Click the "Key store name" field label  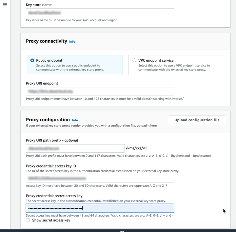pyautogui.click(x=39, y=5)
